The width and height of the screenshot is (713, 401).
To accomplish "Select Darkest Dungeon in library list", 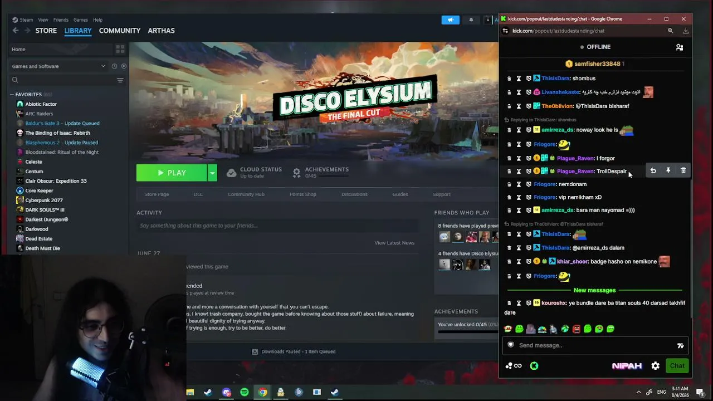I will [x=47, y=219].
